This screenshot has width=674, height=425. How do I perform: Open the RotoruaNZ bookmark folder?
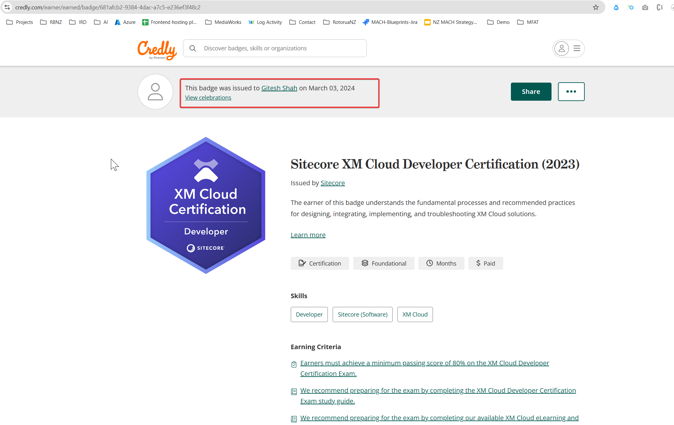click(339, 22)
